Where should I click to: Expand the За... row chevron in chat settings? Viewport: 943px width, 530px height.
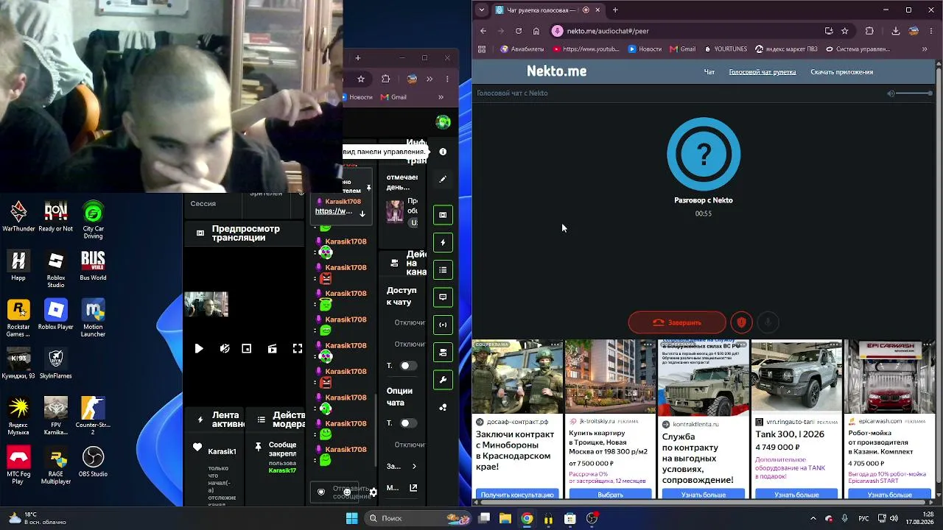click(414, 466)
